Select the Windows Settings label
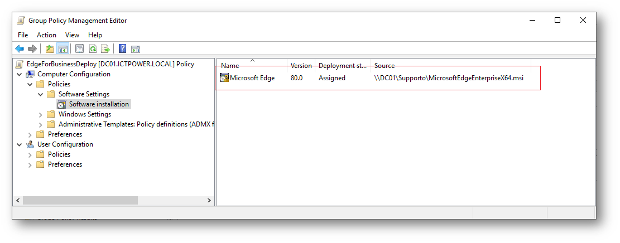The image size is (620, 243). coord(85,114)
